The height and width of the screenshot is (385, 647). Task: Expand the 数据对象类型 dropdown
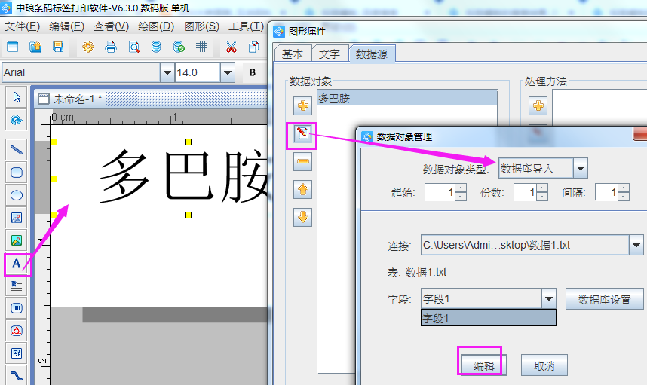[580, 169]
